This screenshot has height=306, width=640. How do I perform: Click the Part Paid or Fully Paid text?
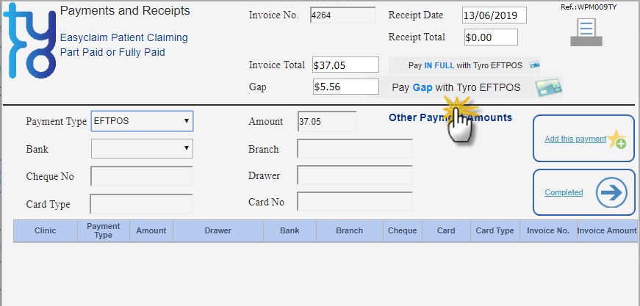112,53
